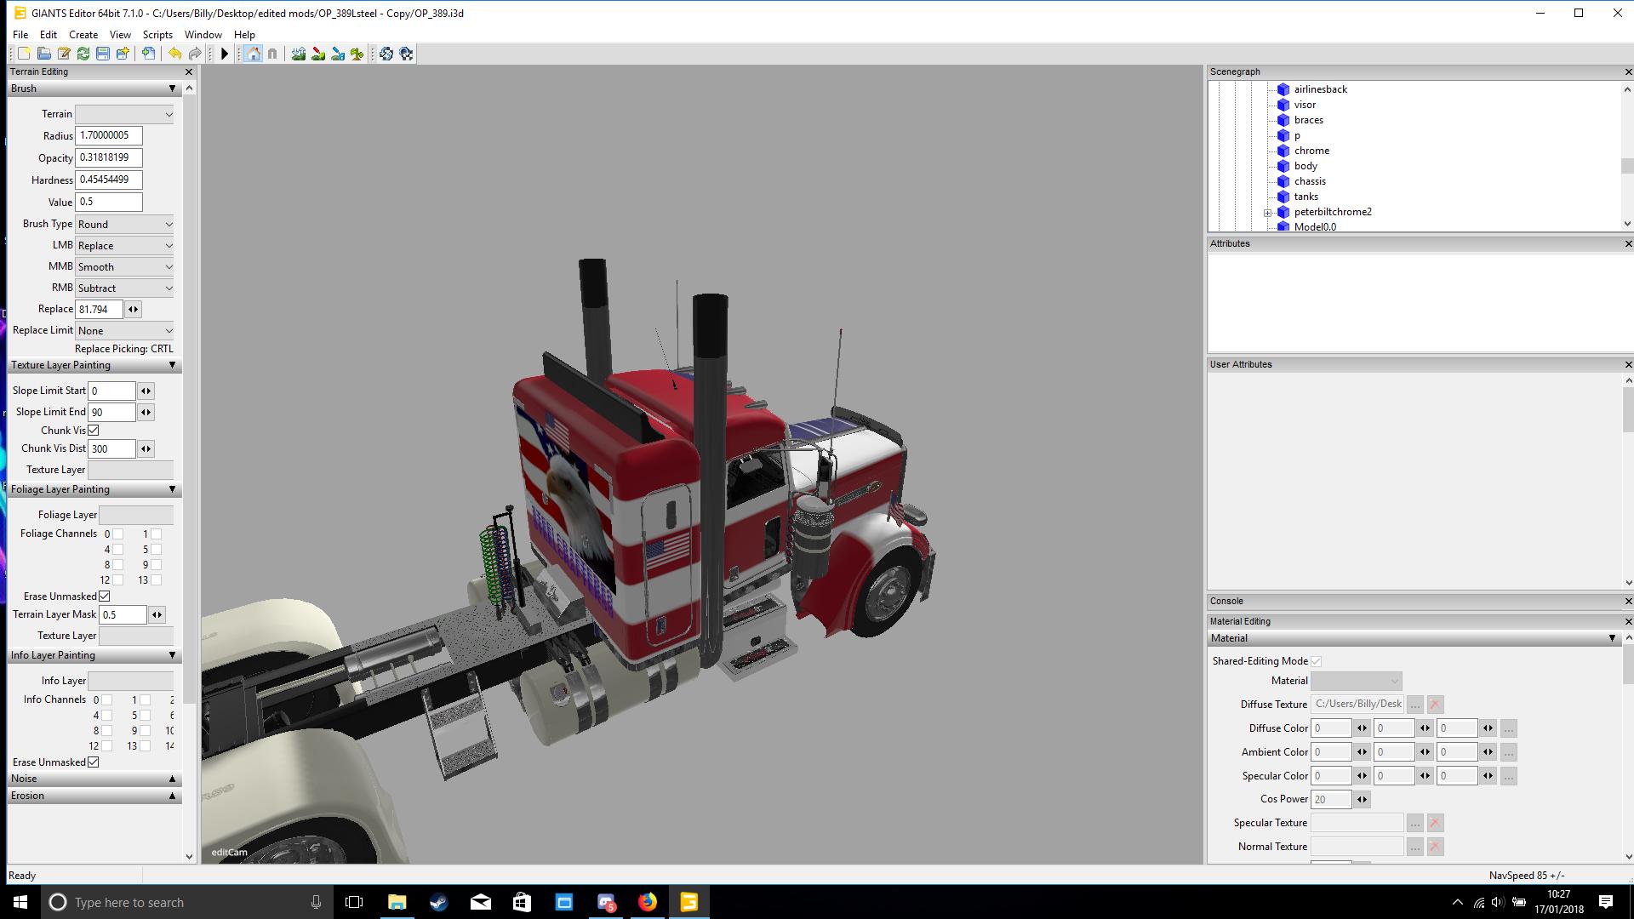Open Firefox from the taskbar
1634x919 pixels.
click(x=648, y=902)
